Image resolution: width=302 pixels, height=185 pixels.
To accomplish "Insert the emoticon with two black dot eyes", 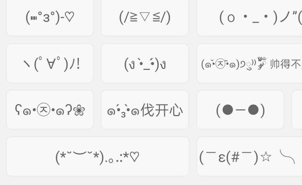I will coord(240,110).
